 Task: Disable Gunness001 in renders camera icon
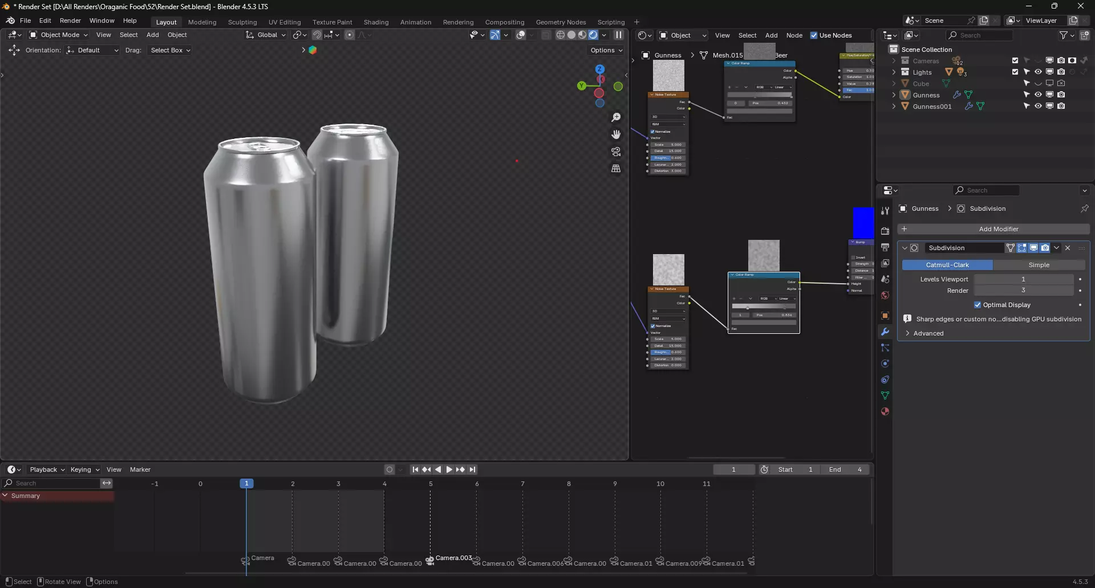click(1061, 107)
